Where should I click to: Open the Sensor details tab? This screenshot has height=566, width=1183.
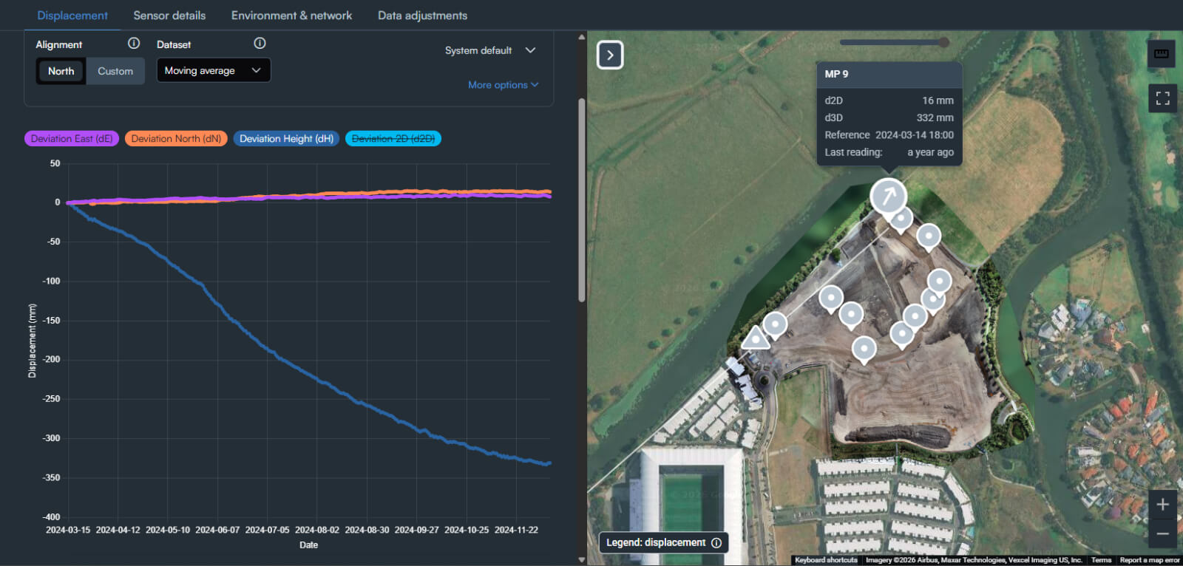(169, 16)
